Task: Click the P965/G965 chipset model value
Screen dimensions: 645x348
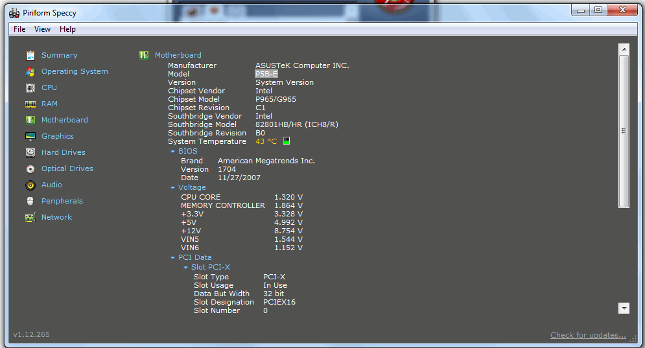Action: pyautogui.click(x=276, y=99)
